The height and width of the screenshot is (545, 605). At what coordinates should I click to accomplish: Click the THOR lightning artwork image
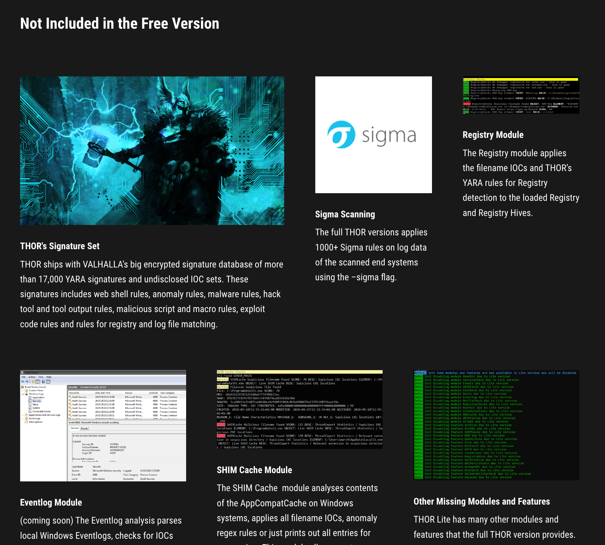click(x=152, y=151)
